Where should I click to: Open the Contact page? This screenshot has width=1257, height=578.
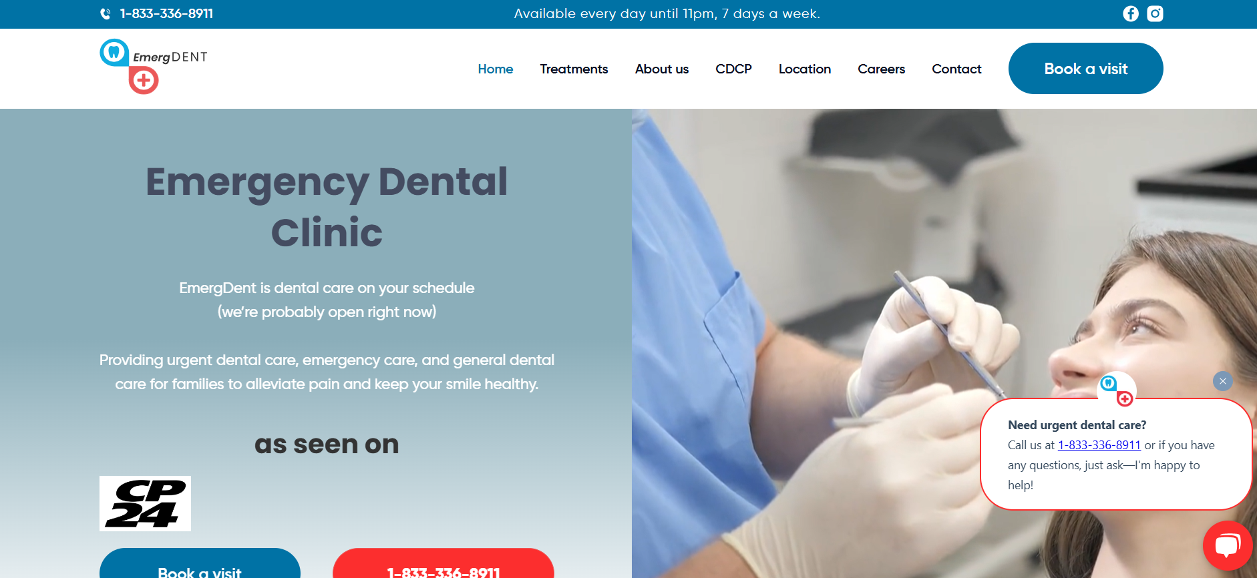coord(956,69)
